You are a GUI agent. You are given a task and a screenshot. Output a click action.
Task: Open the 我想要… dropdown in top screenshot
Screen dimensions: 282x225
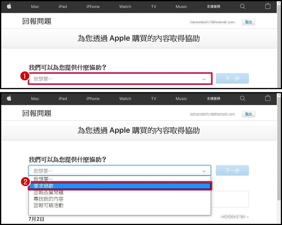click(x=120, y=79)
